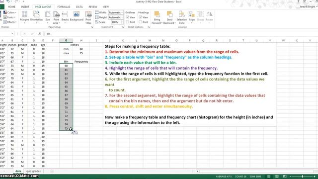Click the Save icon in the quick access toolbar

click(2, 1)
